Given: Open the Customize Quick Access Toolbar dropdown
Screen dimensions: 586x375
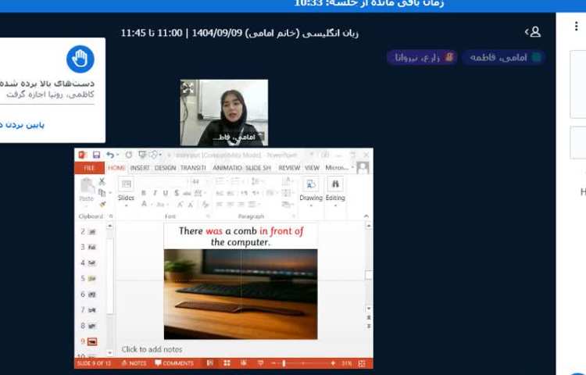Looking at the screenshot, I should tap(170, 155).
